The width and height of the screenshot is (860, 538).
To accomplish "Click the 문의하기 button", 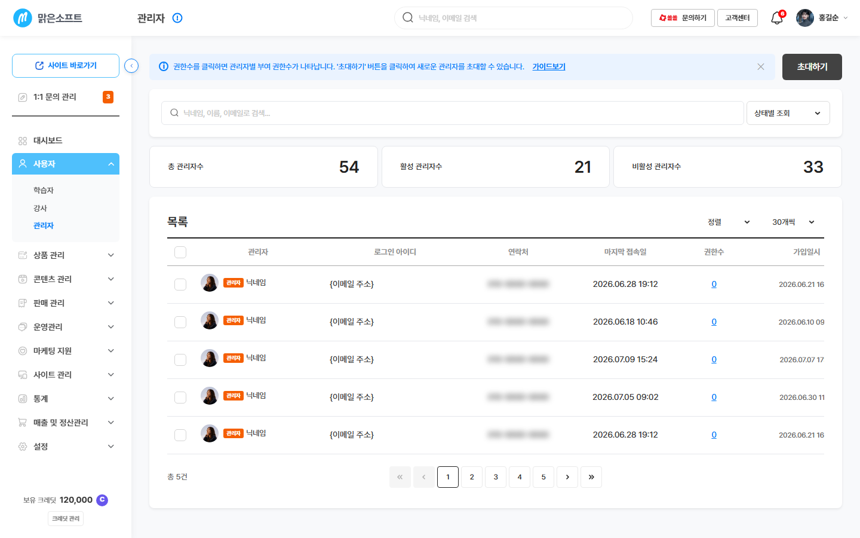I will [683, 18].
